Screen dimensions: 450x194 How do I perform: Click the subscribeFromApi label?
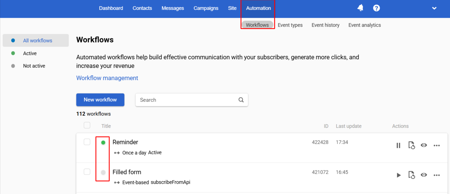tap(170, 182)
